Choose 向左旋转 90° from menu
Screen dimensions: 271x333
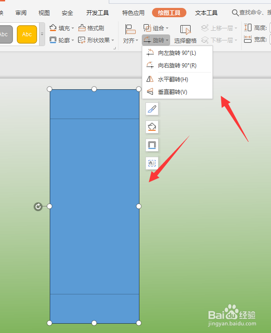pos(177,53)
